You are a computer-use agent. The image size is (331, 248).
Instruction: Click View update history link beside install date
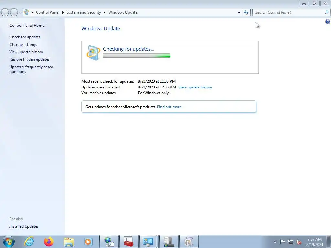tap(195, 87)
